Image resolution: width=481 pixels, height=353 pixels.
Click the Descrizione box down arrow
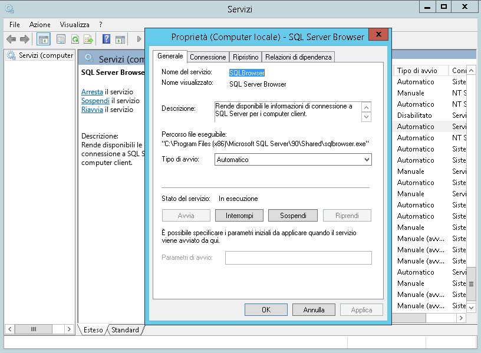(366, 117)
